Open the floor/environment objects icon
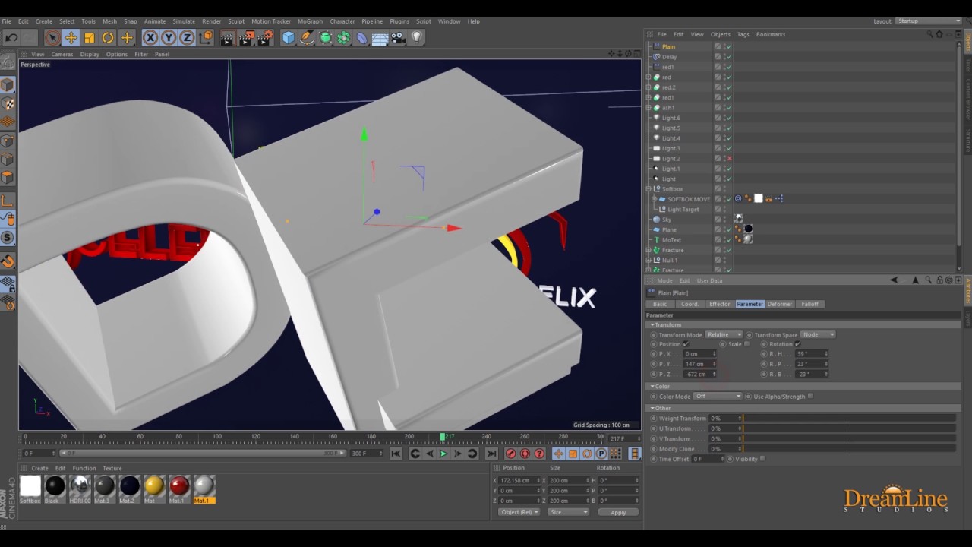 click(380, 37)
